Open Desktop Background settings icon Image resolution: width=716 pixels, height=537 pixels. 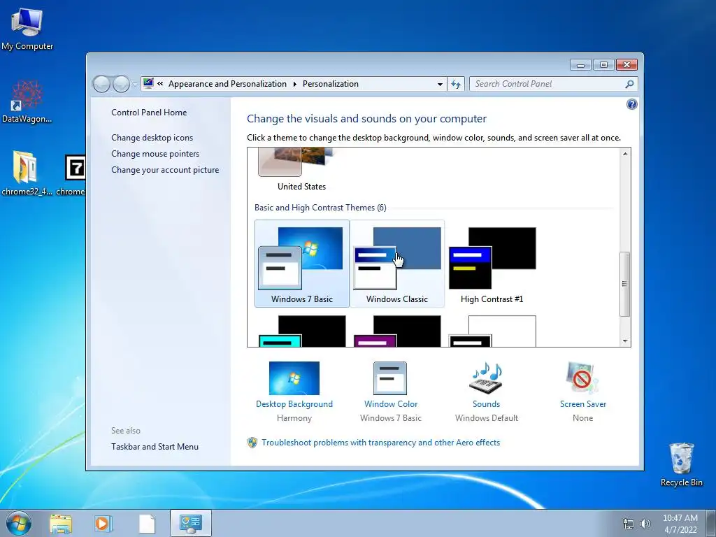coord(294,378)
